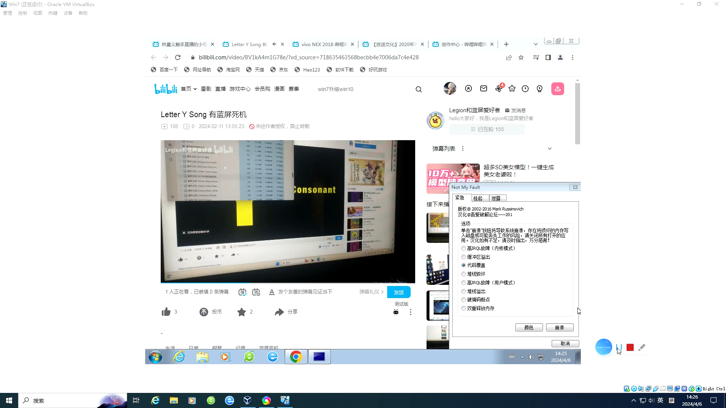Select 堆栈溢出 radio option
726x408 pixels.
tap(464, 291)
